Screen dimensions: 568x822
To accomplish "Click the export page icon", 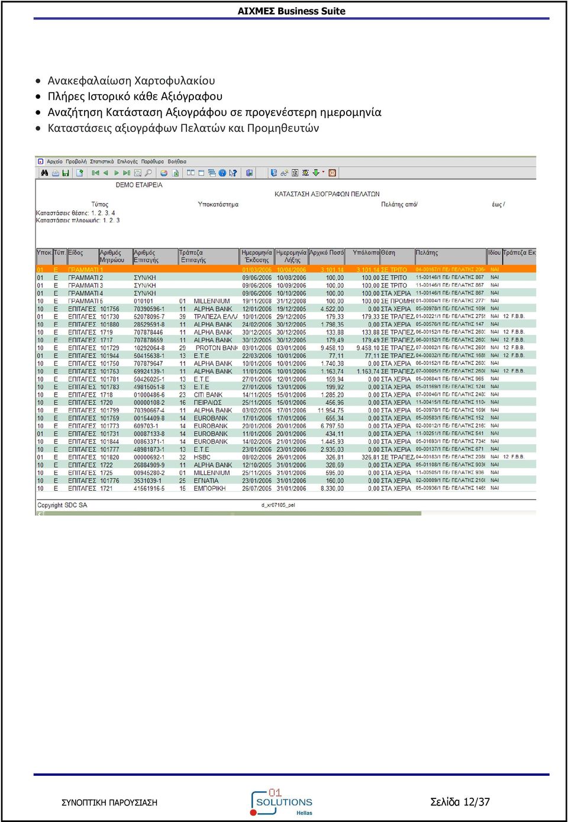I will tap(79, 173).
